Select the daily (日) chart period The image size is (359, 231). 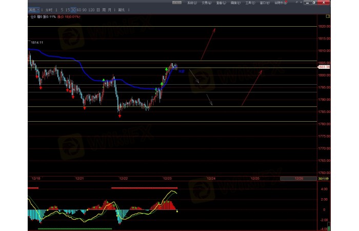coord(98,10)
